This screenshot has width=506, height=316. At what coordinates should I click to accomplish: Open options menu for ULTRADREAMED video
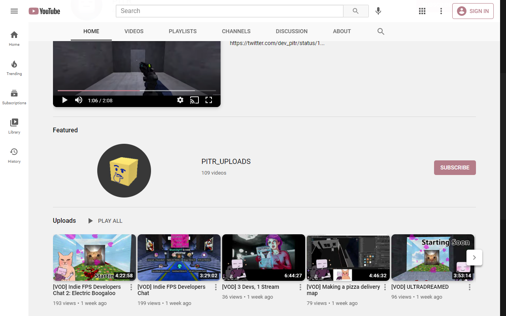[470, 287]
